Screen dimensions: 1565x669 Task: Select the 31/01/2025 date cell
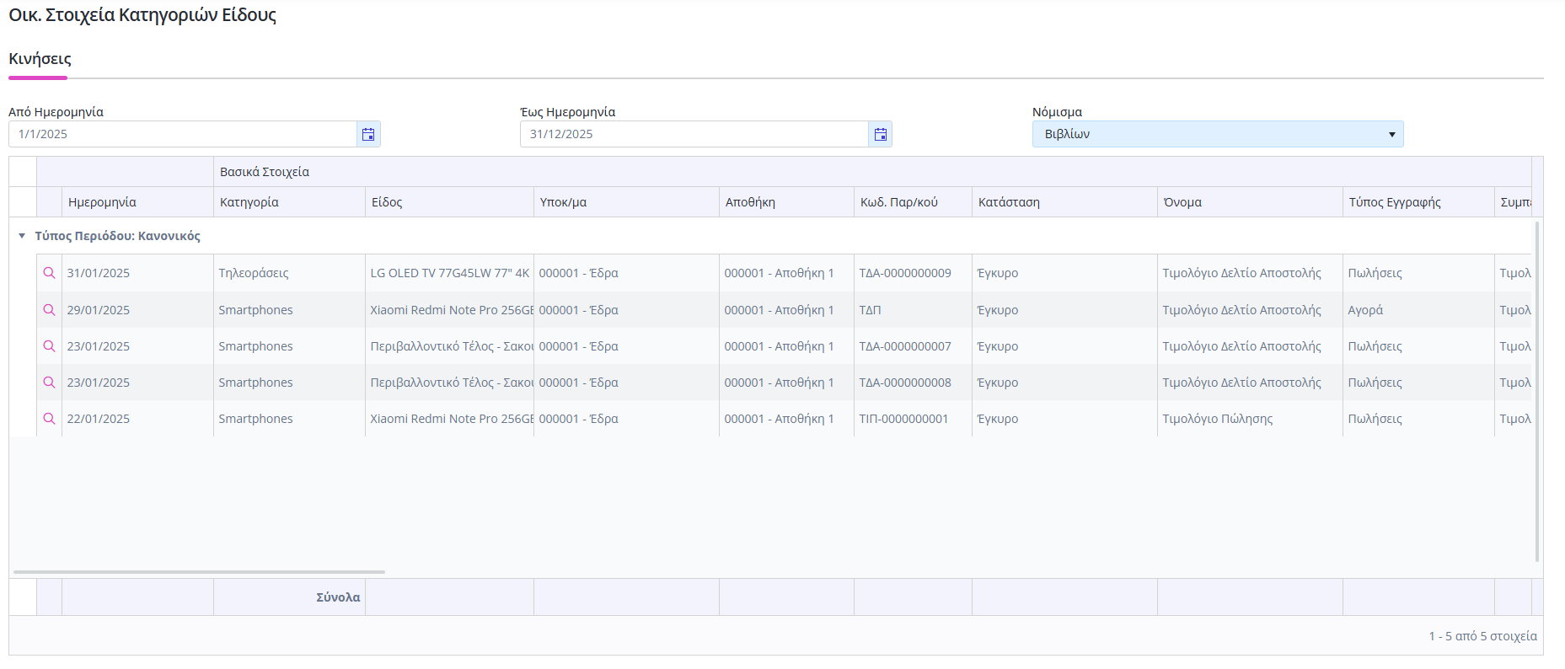(x=137, y=273)
